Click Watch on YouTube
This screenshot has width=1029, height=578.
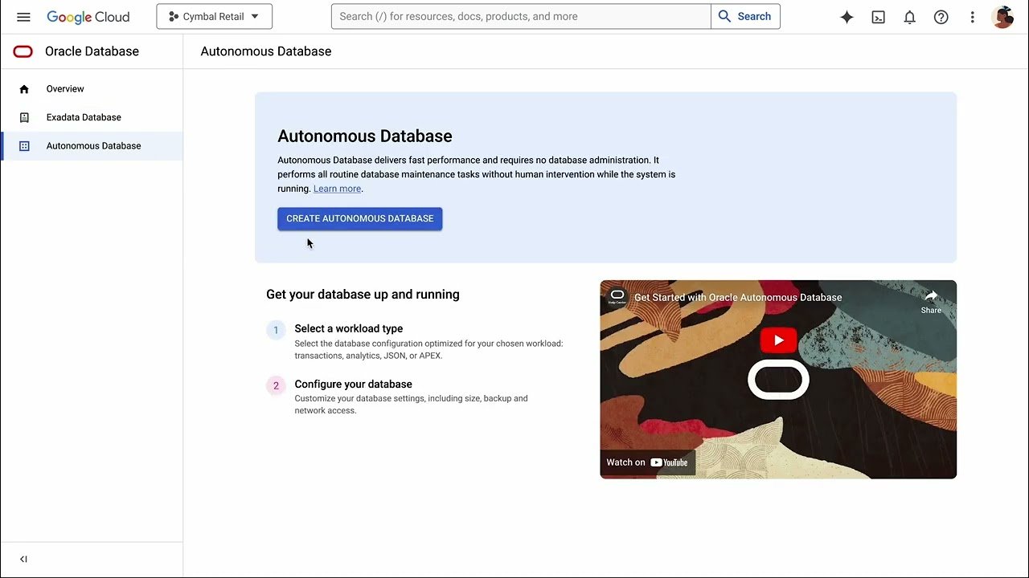click(647, 462)
